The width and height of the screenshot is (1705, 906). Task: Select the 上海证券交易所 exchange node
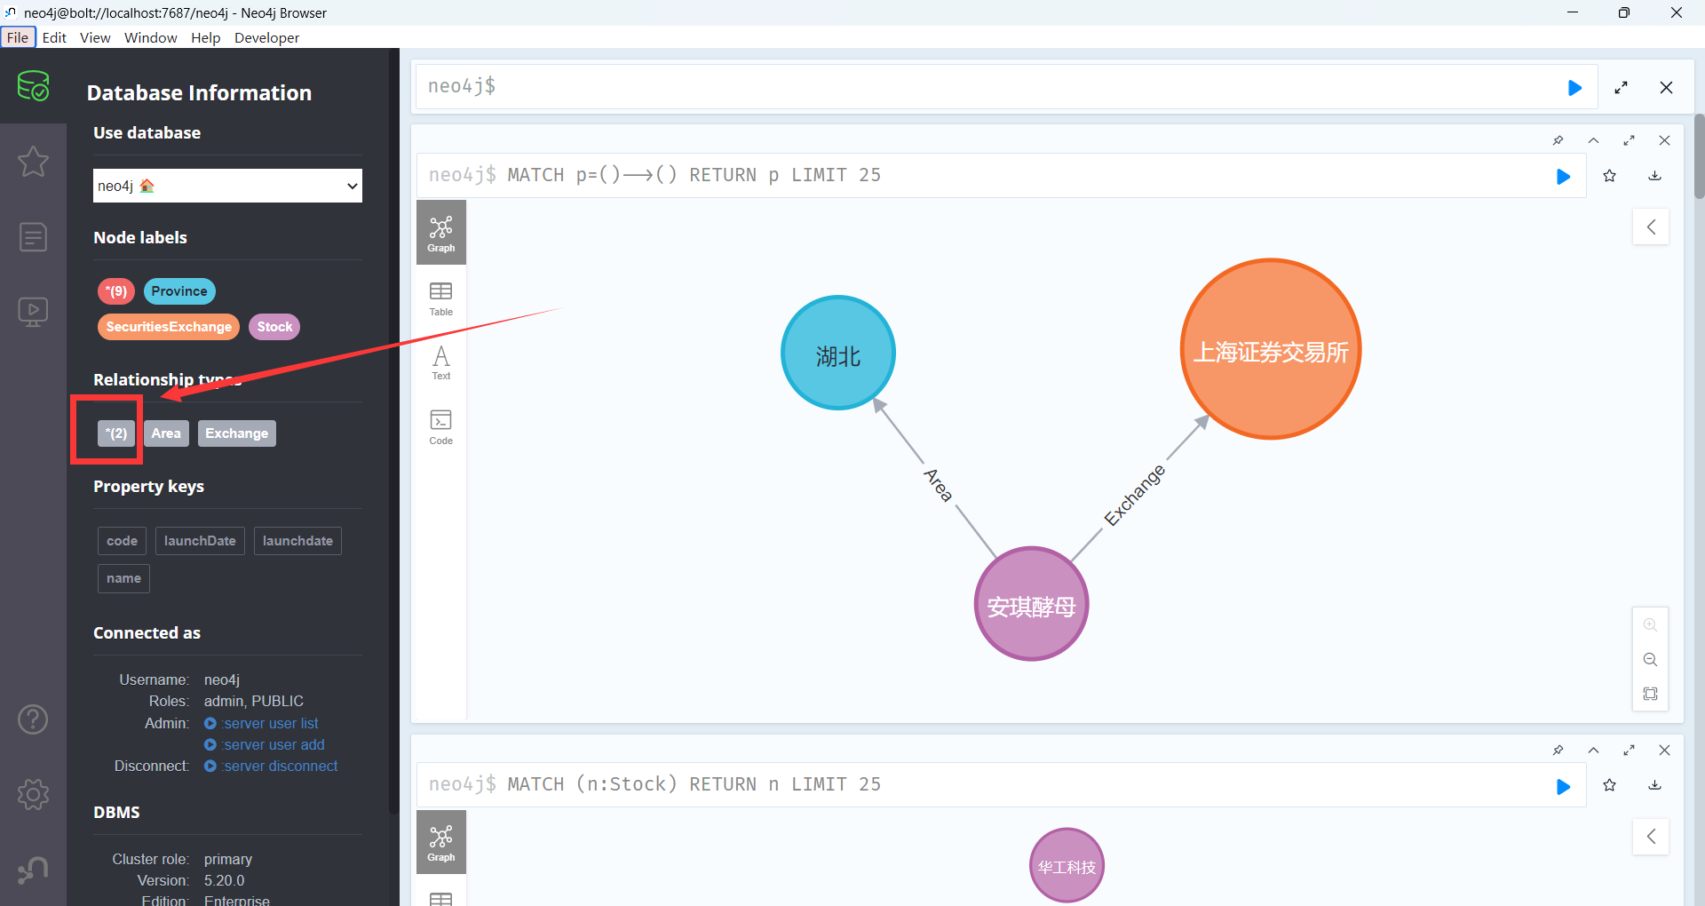pos(1271,349)
